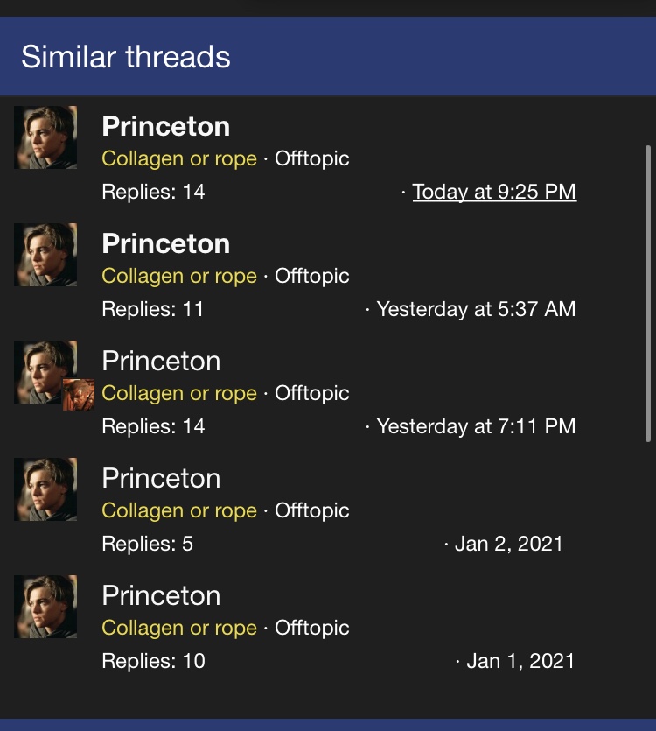Click the avatar of the first thread's author
Viewport: 656px width, 731px height.
point(45,137)
